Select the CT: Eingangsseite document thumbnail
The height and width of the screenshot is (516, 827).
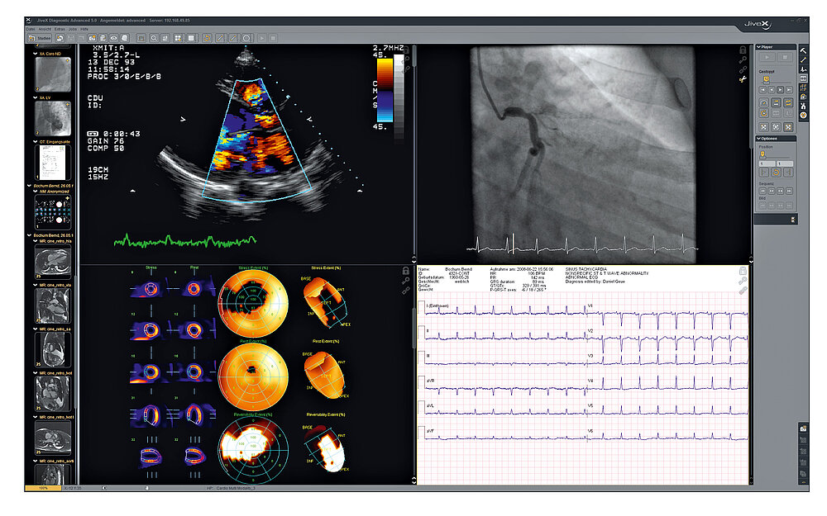(53, 163)
